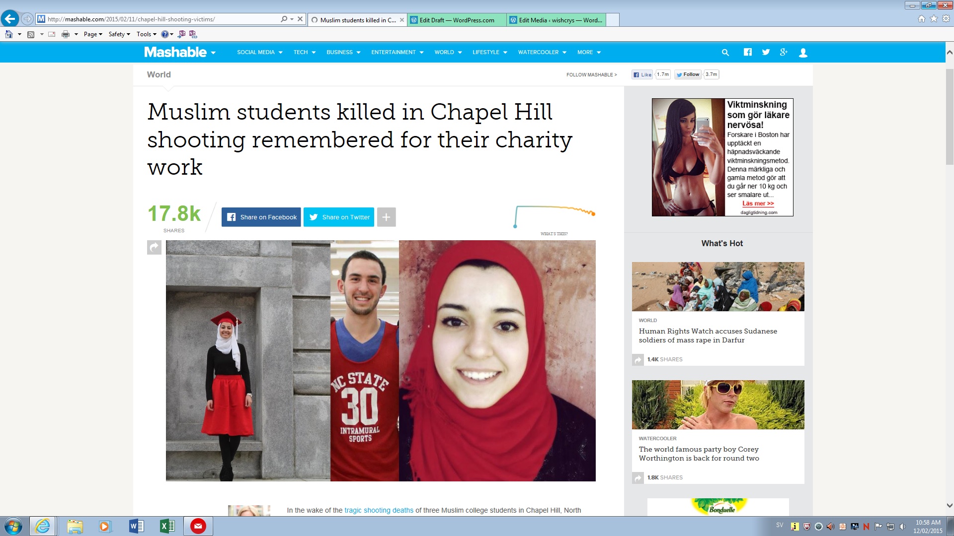Click Share on Facebook button
Screen dimensions: 954x536
(261, 217)
